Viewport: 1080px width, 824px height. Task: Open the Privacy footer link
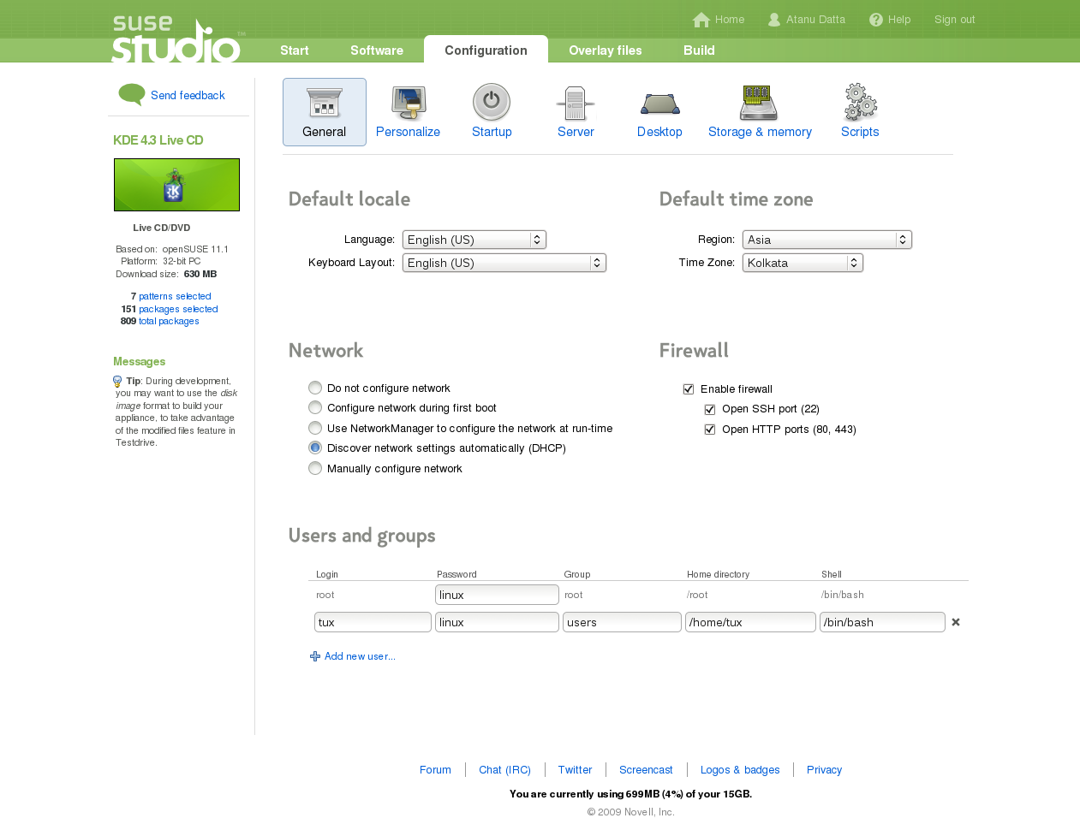824,770
